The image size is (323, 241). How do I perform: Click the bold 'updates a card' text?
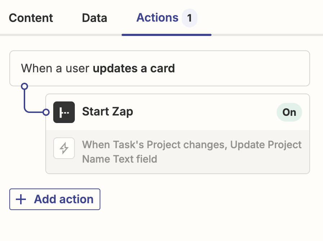[x=134, y=68]
